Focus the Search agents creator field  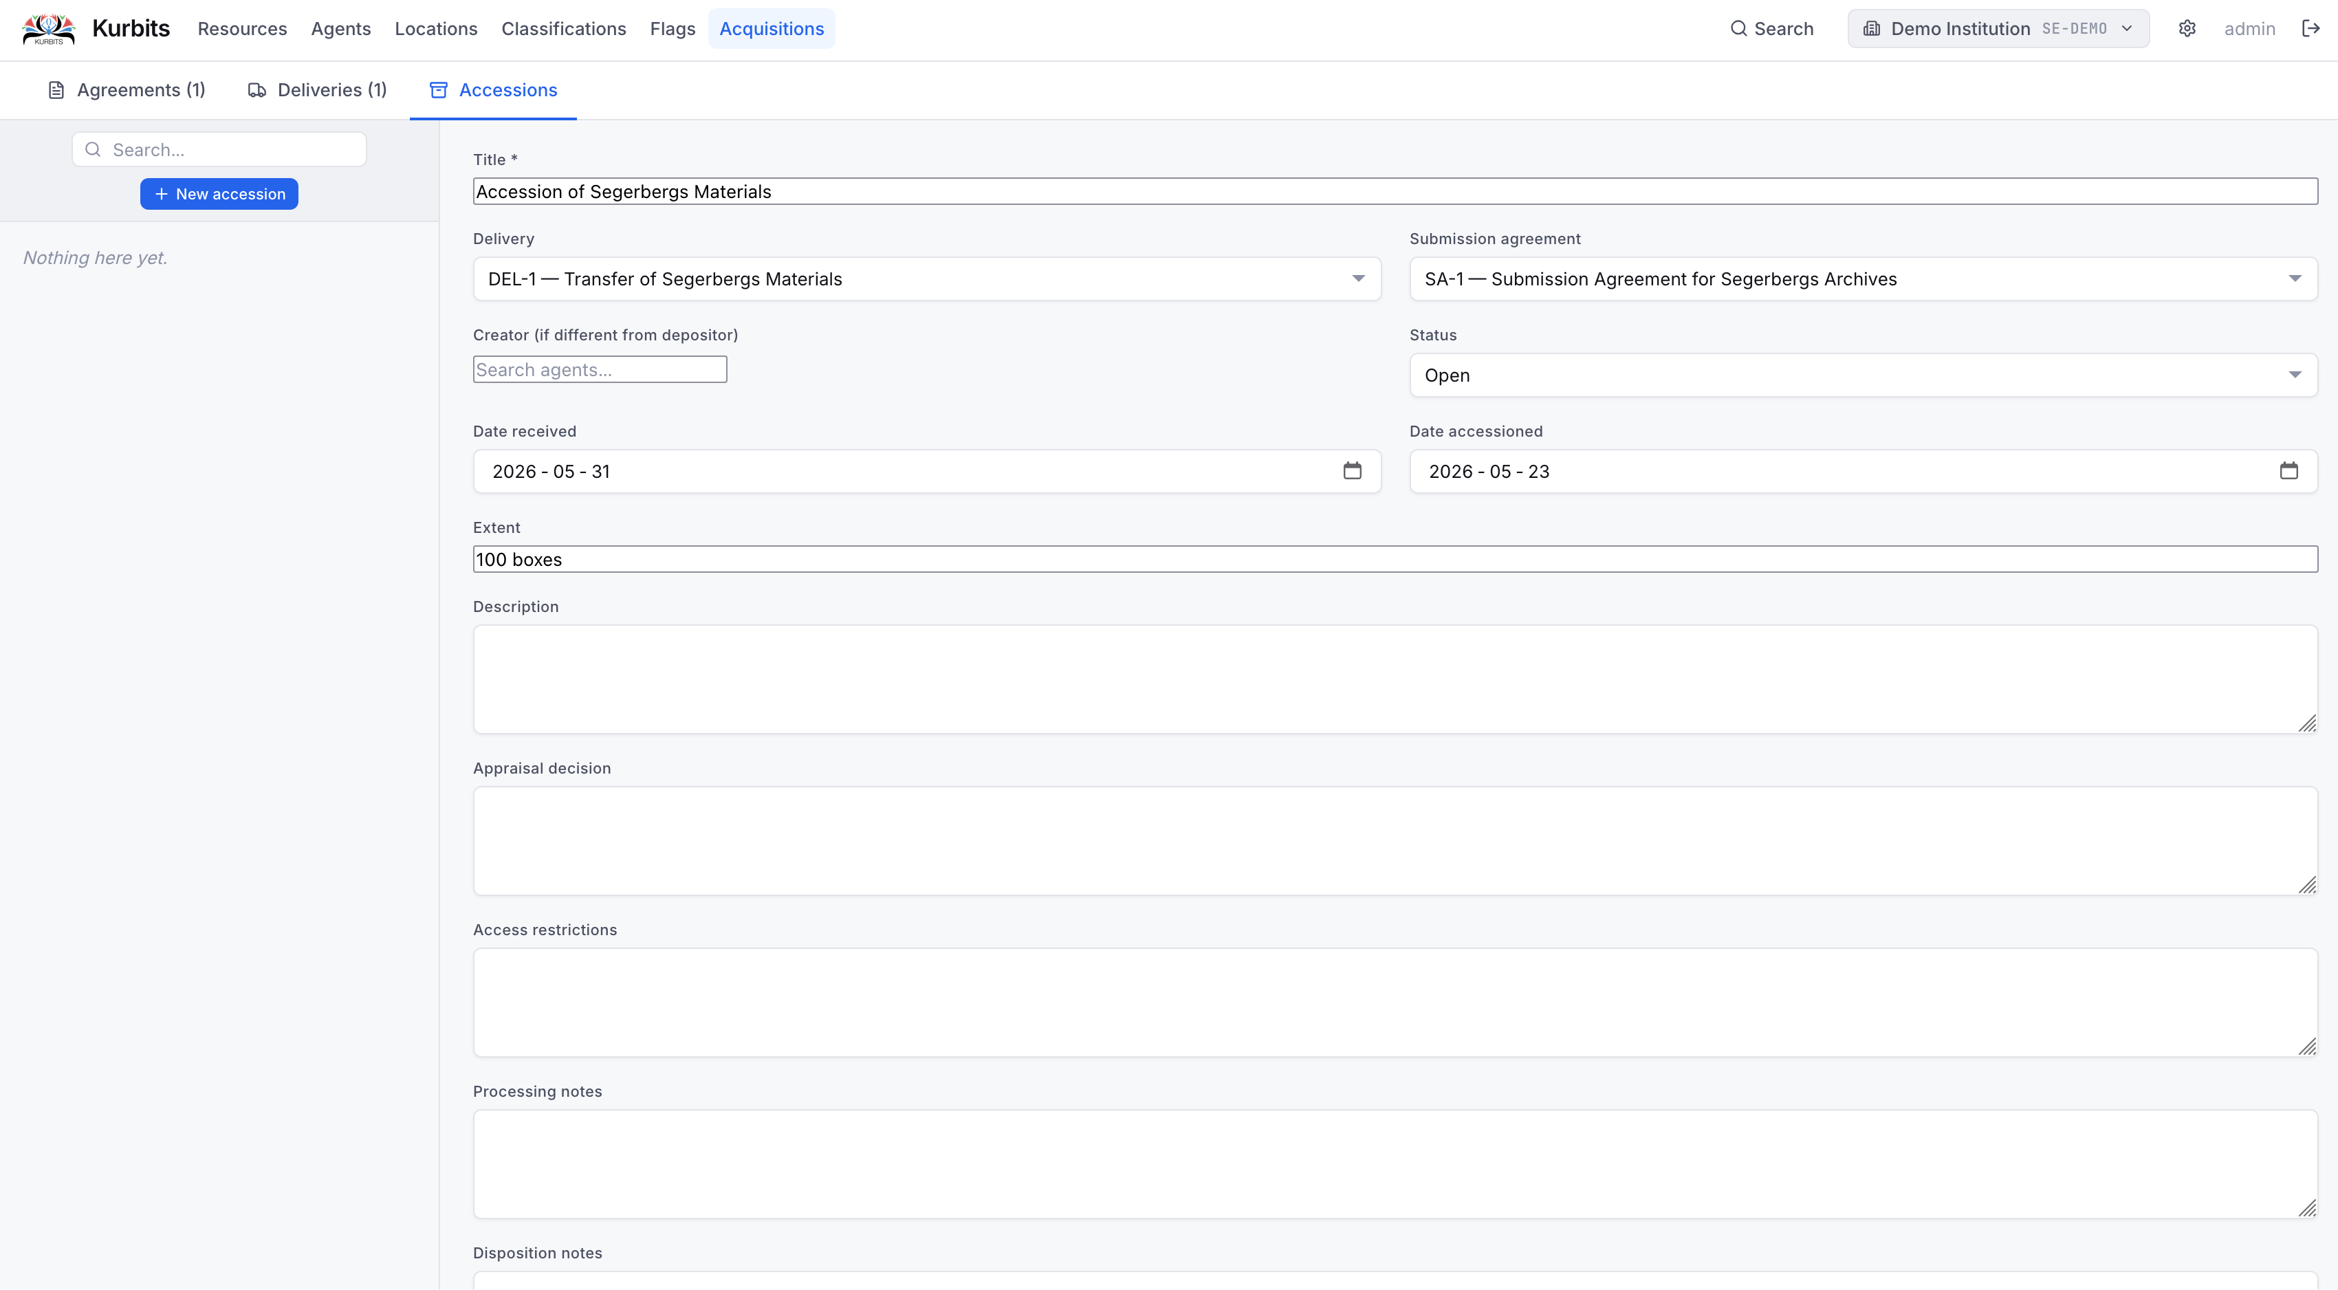coord(600,369)
